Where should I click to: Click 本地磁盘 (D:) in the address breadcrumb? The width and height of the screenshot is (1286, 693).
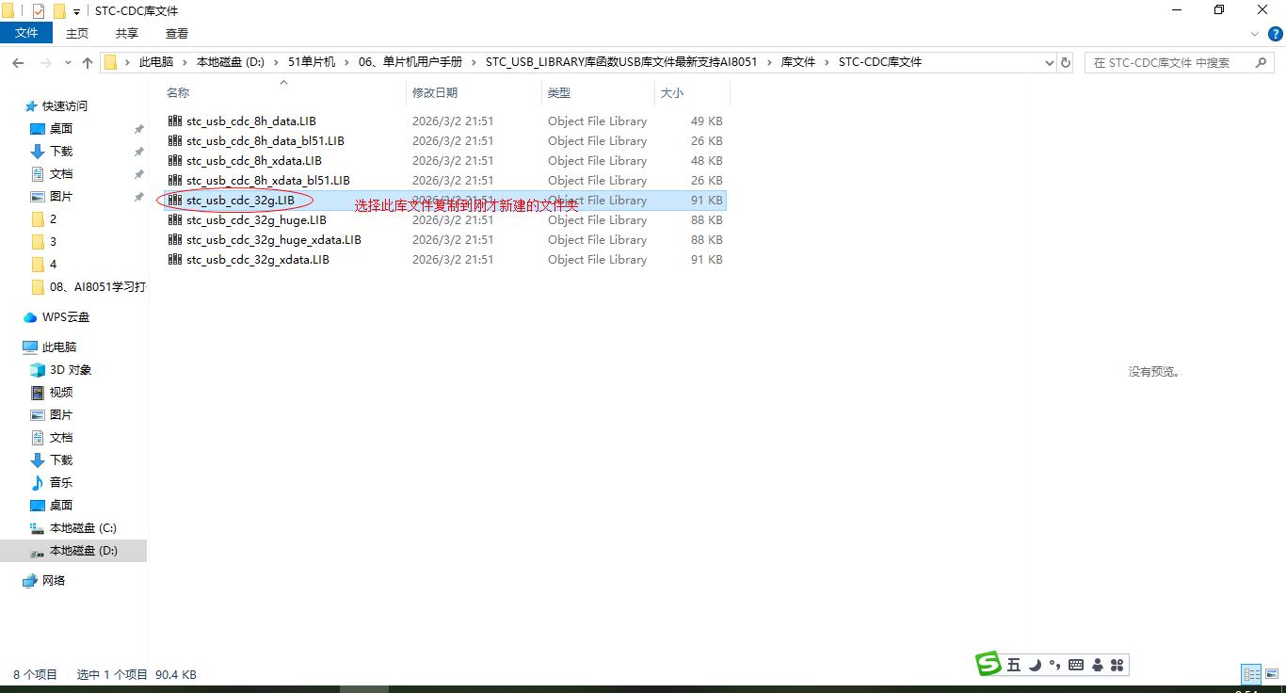[230, 62]
